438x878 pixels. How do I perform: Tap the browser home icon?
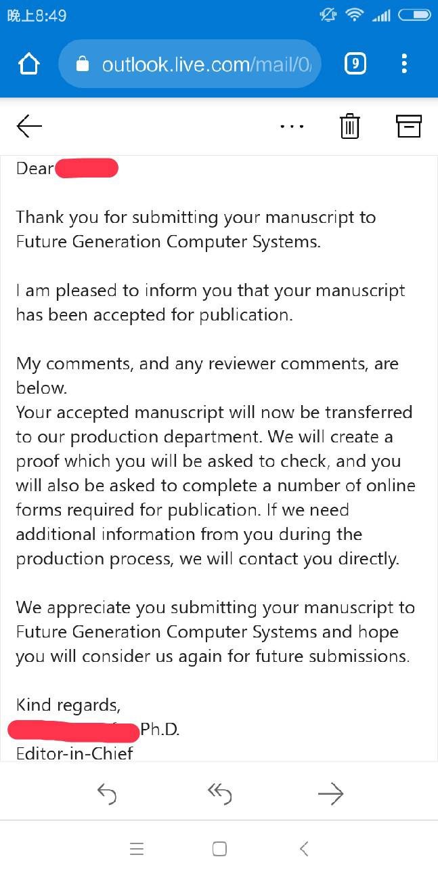tap(29, 64)
